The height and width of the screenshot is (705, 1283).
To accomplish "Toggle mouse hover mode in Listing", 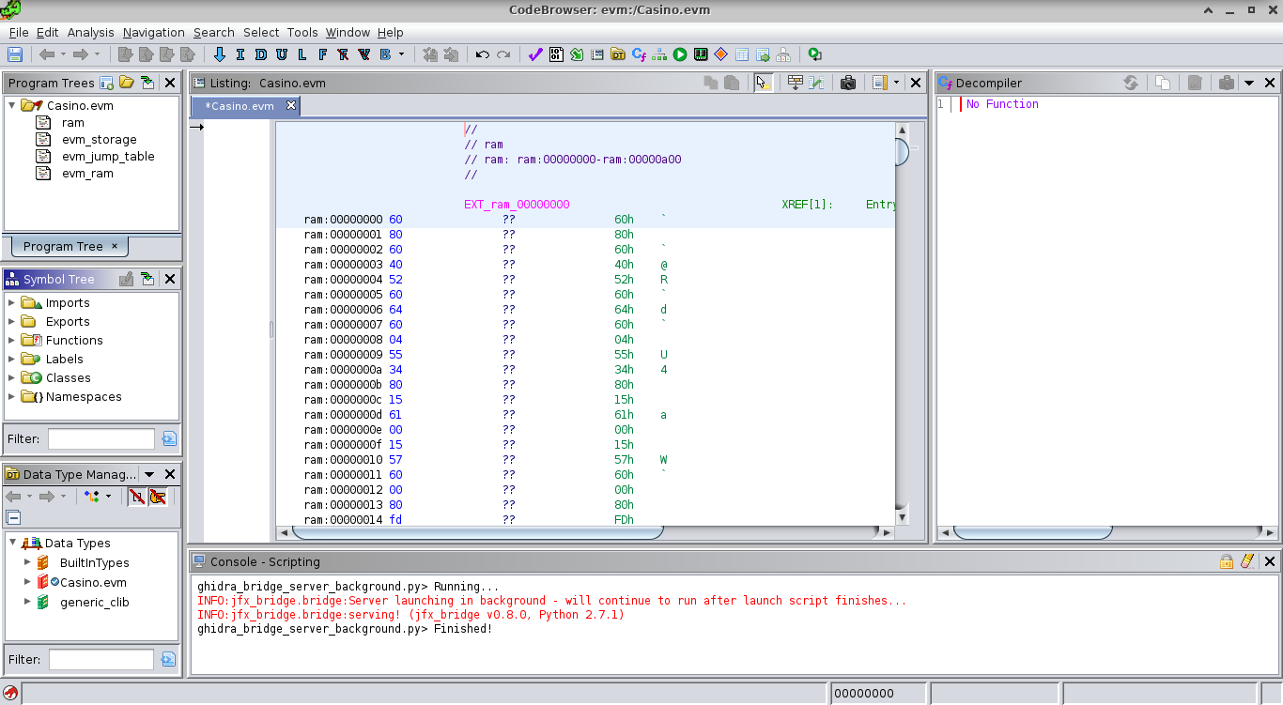I will (764, 83).
